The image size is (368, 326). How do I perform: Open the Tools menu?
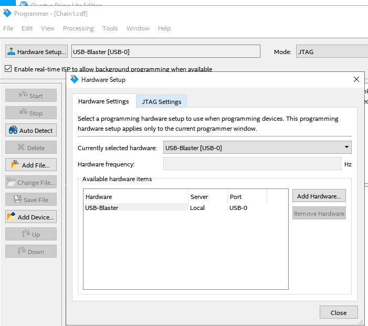pos(110,28)
